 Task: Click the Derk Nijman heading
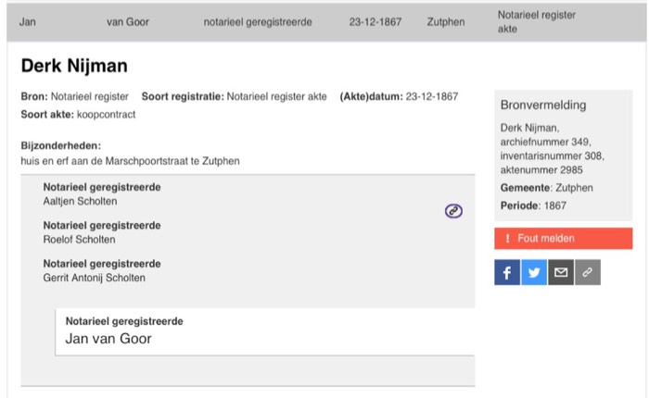click(x=74, y=66)
